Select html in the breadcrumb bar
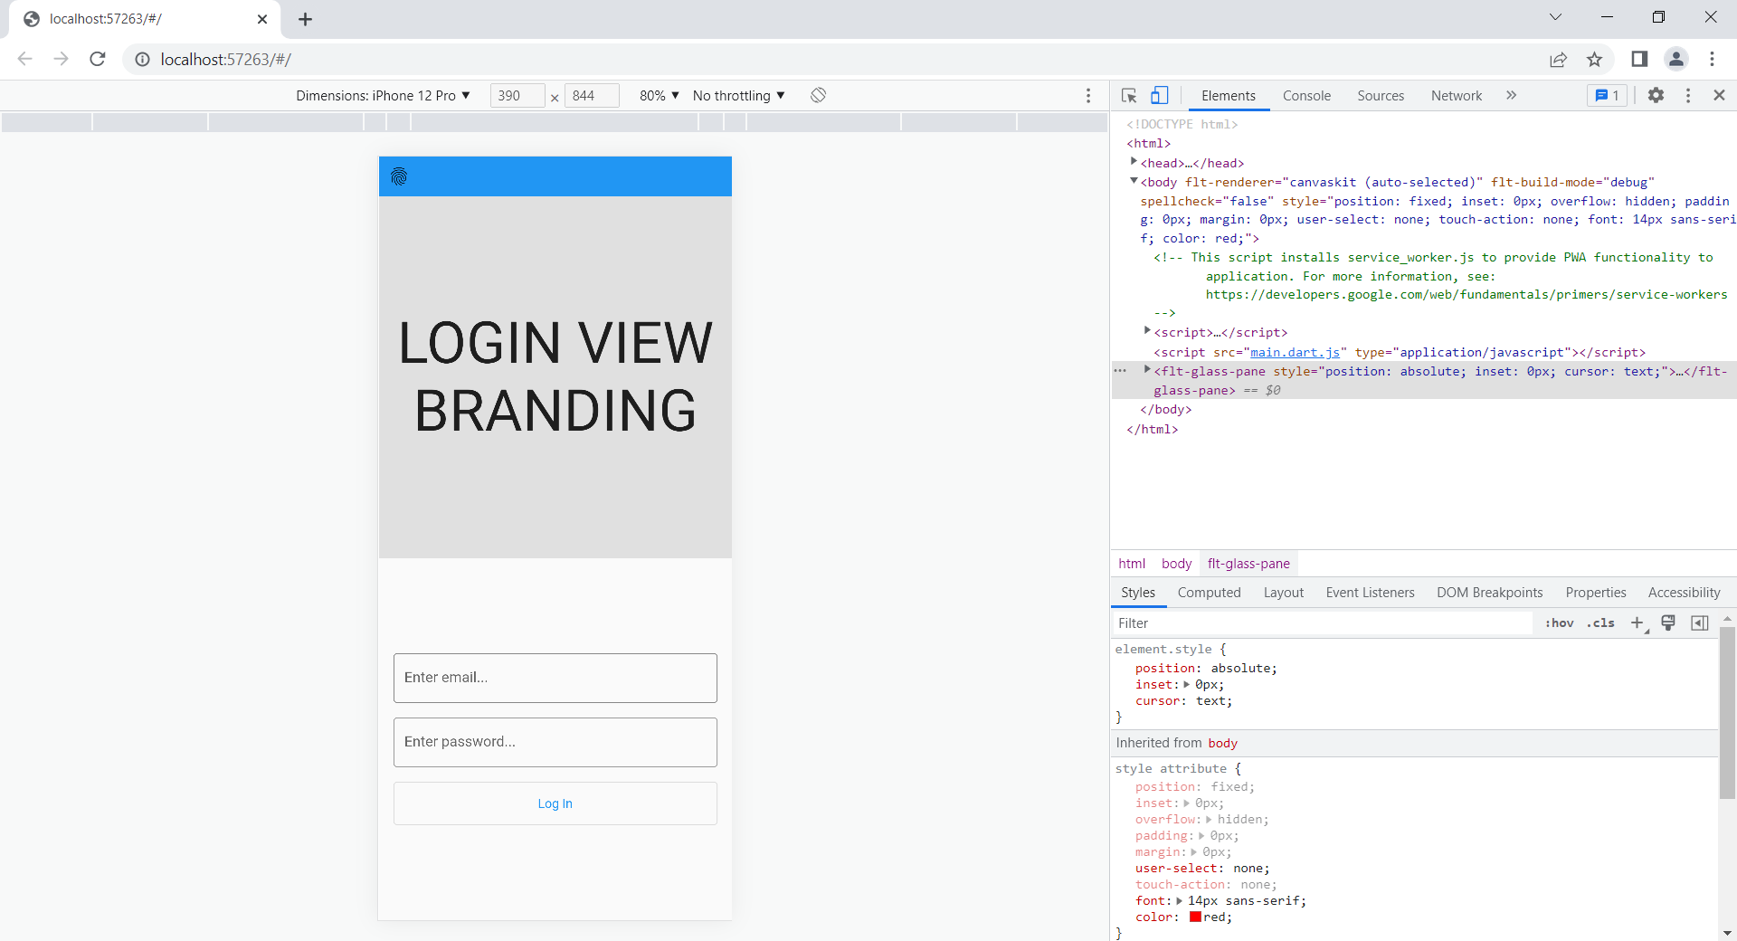1737x941 pixels. pyautogui.click(x=1132, y=564)
